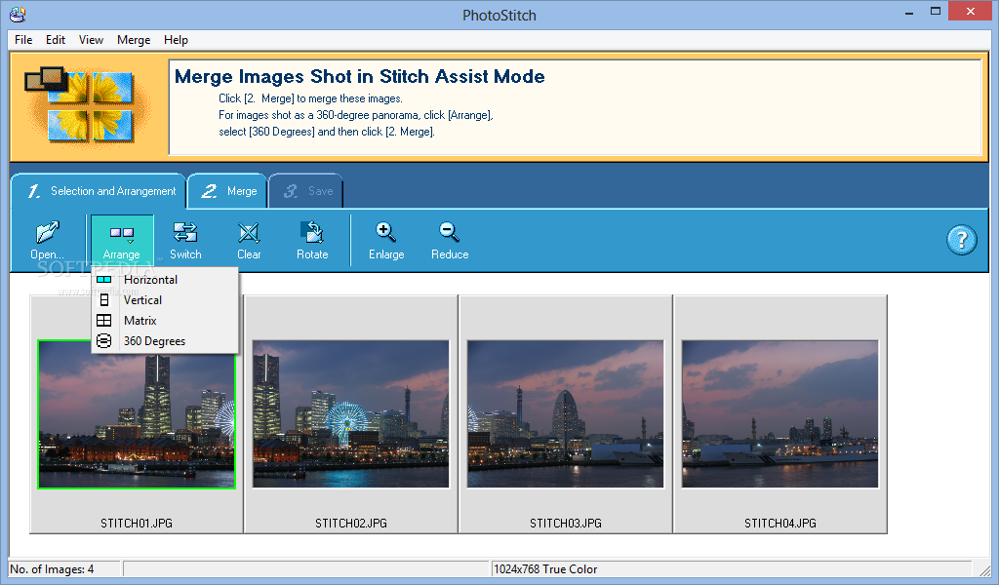Click the Open folder icon in the toolbar
999x585 pixels.
click(48, 232)
